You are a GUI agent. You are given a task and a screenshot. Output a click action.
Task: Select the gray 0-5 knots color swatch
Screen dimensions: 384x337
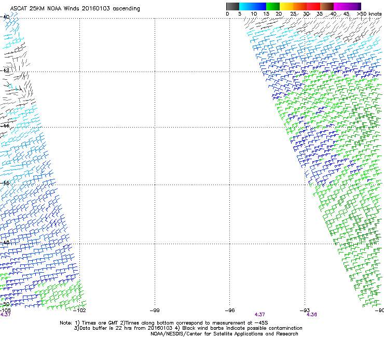pyautogui.click(x=232, y=6)
